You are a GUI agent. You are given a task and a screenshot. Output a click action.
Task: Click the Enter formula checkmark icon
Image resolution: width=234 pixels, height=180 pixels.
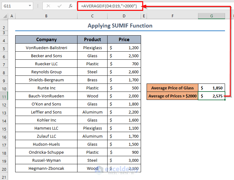pos(60,6)
